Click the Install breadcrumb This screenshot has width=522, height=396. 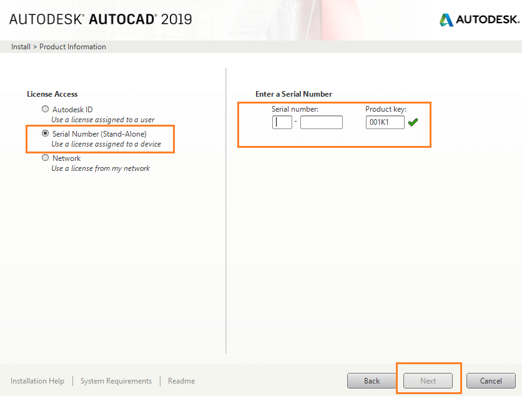point(21,47)
